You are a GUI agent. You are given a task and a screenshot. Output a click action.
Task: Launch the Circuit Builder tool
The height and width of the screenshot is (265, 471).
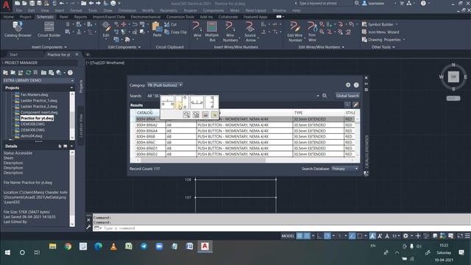(x=49, y=29)
